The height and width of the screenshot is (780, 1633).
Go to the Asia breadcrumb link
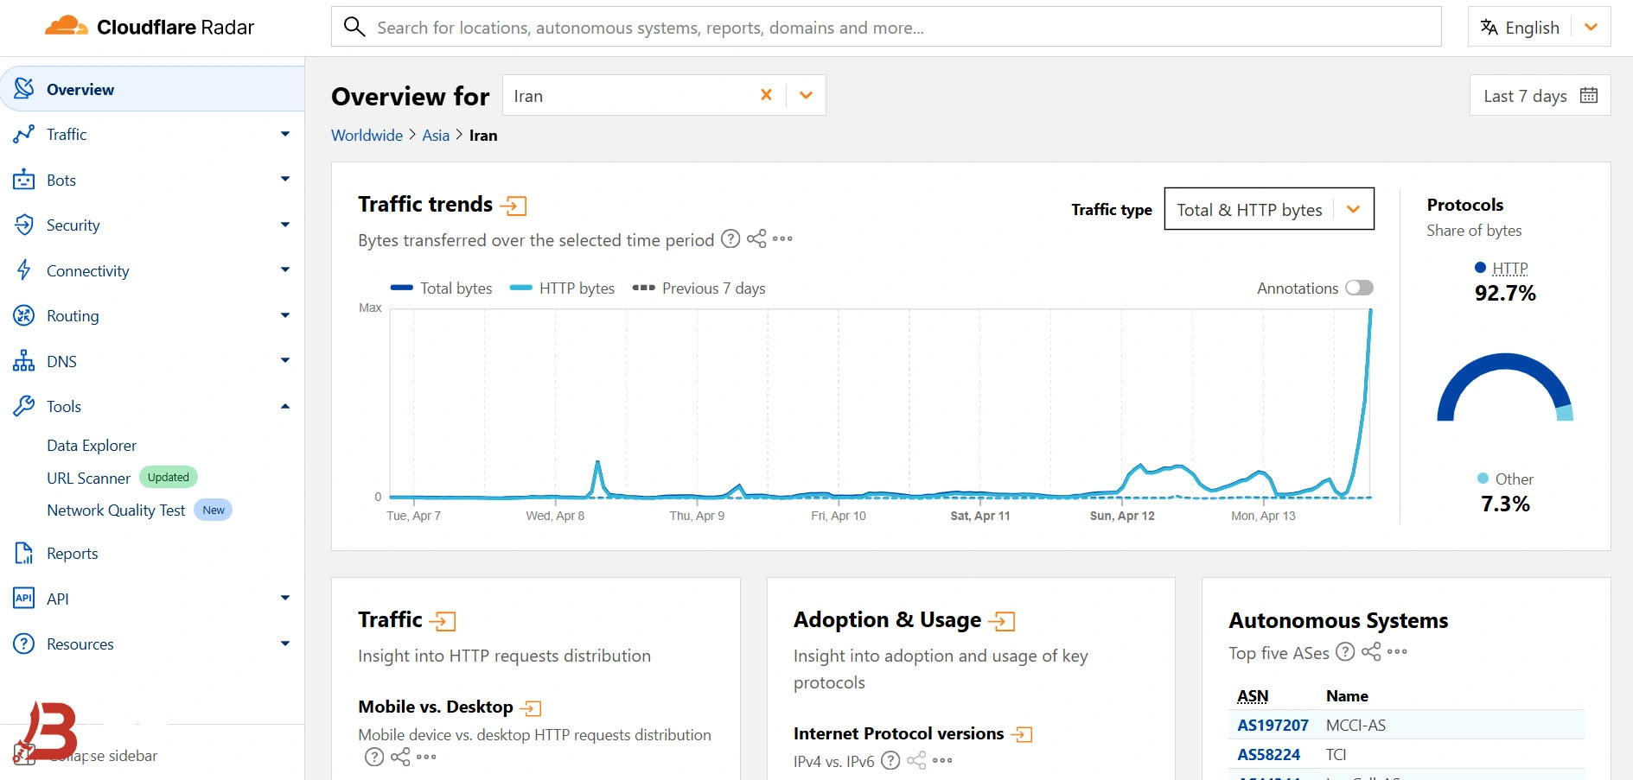click(436, 136)
